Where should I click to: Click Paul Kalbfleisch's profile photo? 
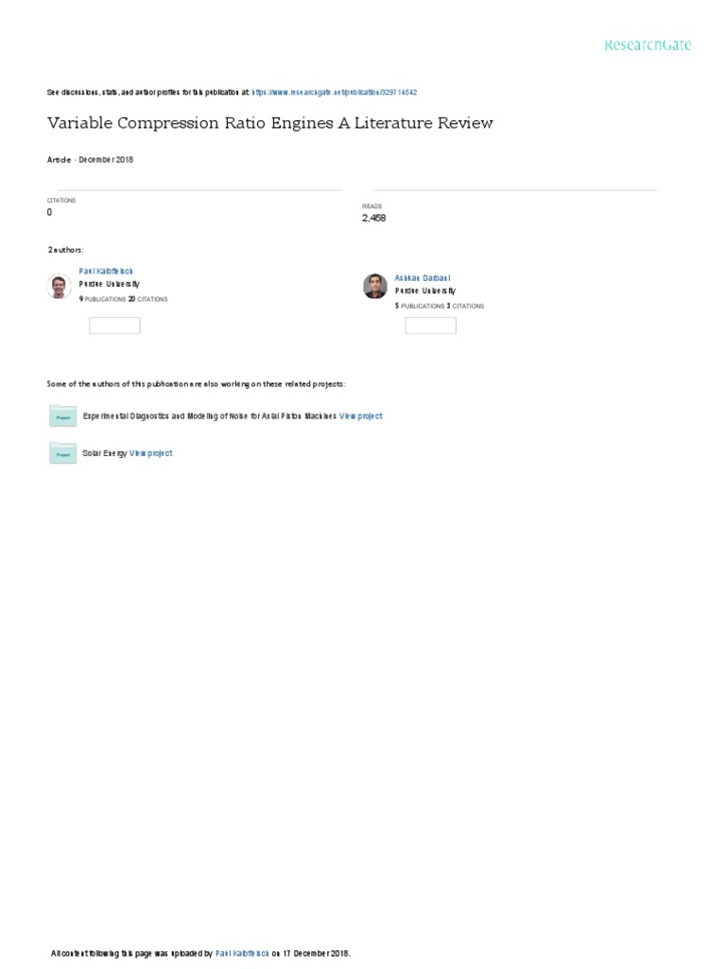(x=60, y=287)
